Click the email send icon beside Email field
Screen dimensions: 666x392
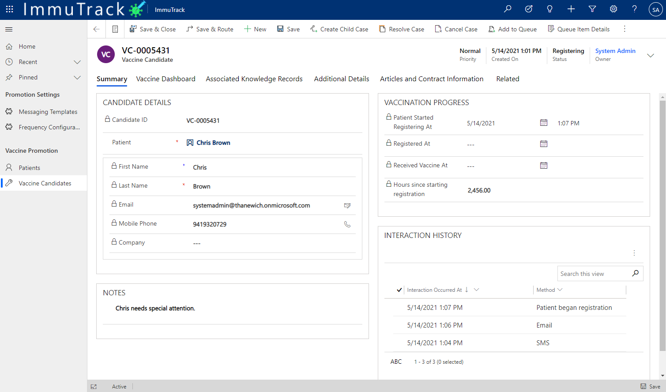click(347, 205)
